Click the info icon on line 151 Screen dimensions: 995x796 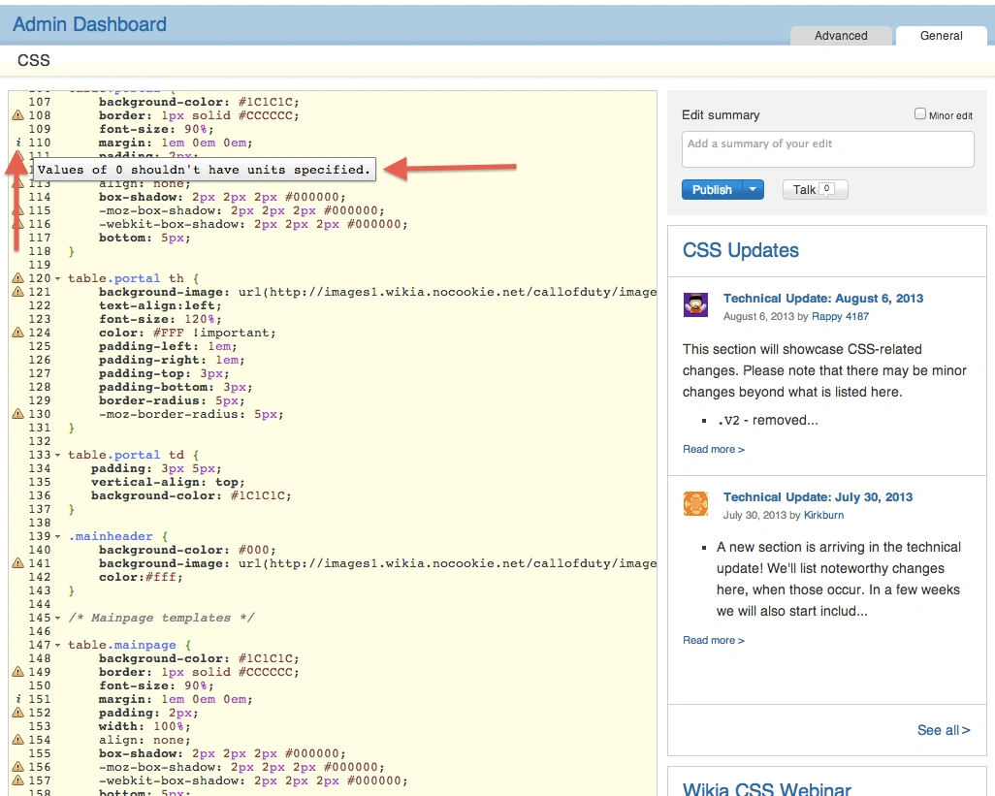[17, 699]
